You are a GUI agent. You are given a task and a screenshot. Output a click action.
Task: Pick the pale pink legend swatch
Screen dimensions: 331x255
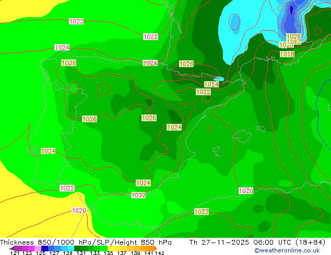pyautogui.click(x=38, y=248)
